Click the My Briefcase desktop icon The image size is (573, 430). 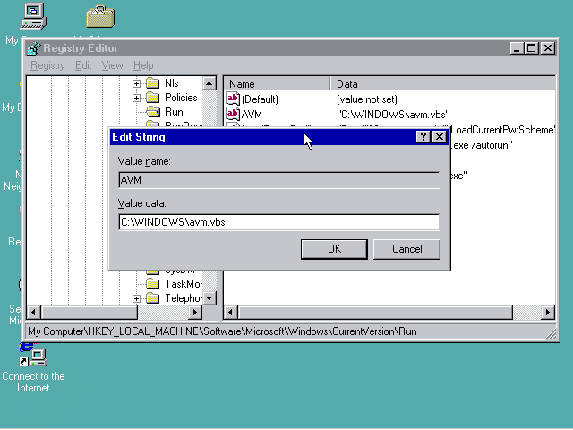100,16
